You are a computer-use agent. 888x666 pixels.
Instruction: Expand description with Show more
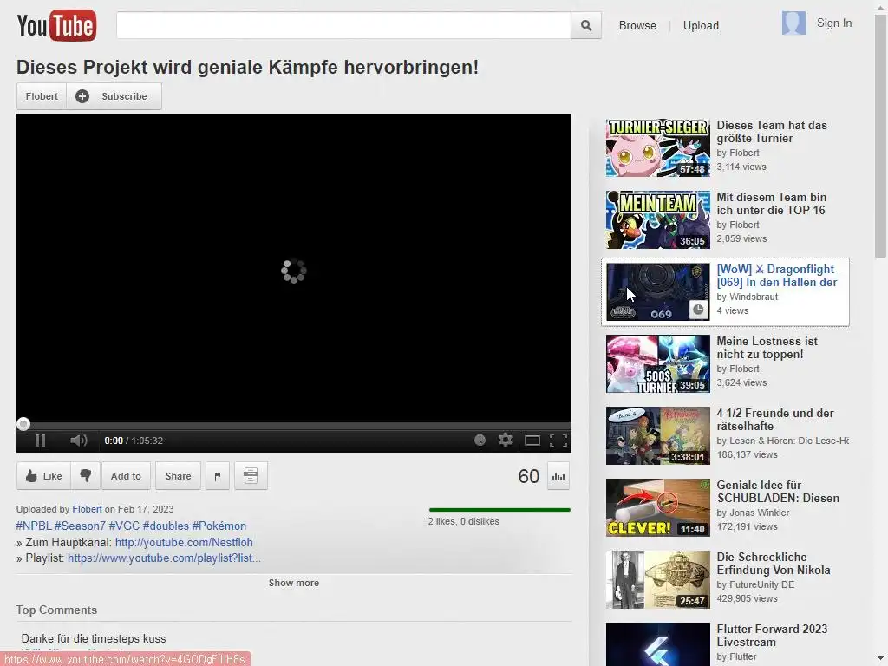[x=293, y=583]
